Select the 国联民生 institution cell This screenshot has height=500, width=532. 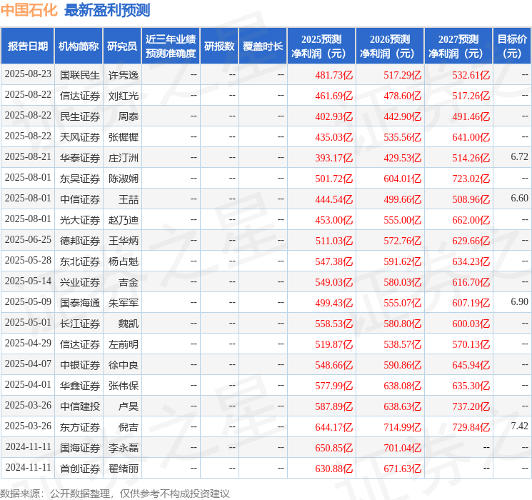(80, 75)
